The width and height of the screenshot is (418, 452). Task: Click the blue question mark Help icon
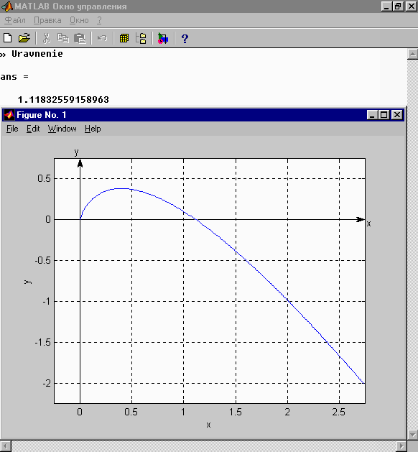point(185,38)
